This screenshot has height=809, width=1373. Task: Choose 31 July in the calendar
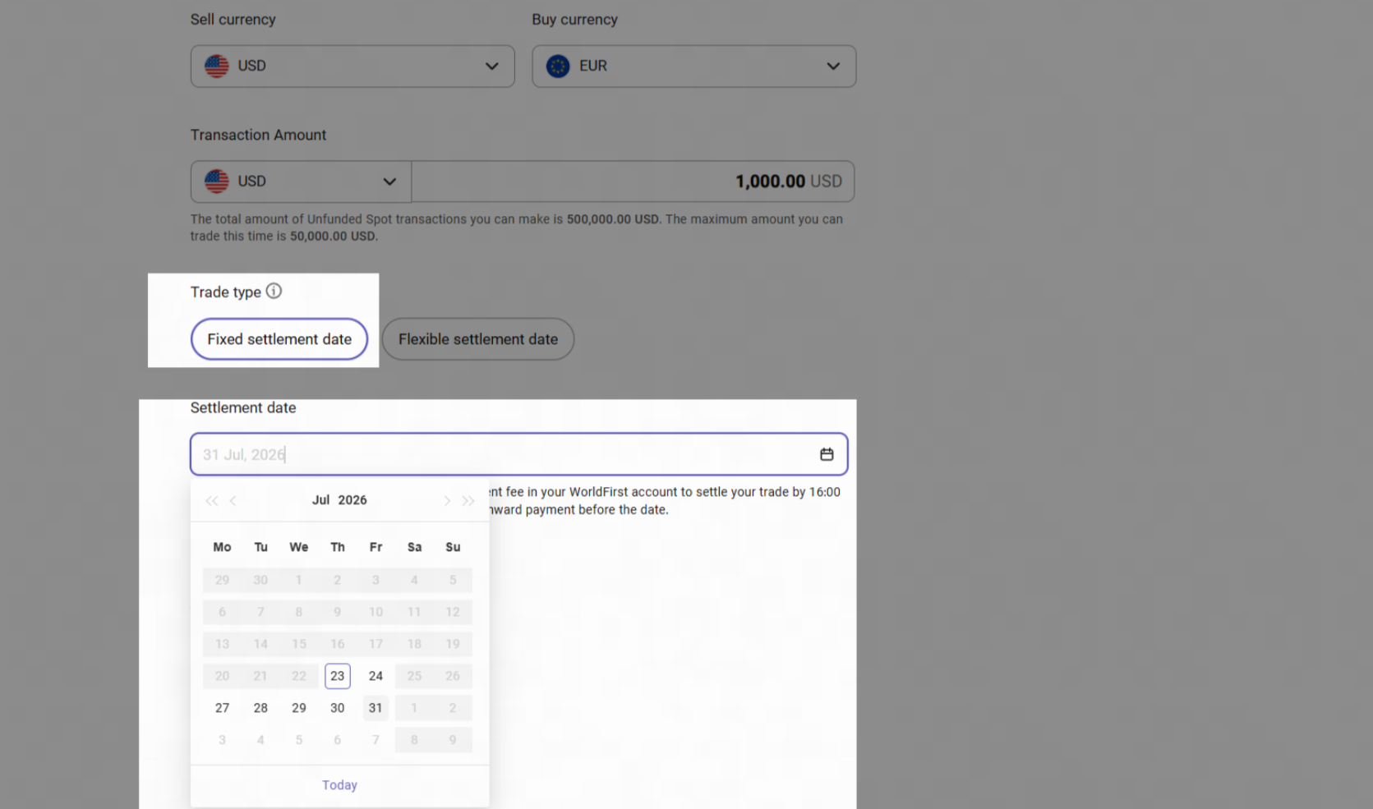coord(376,708)
